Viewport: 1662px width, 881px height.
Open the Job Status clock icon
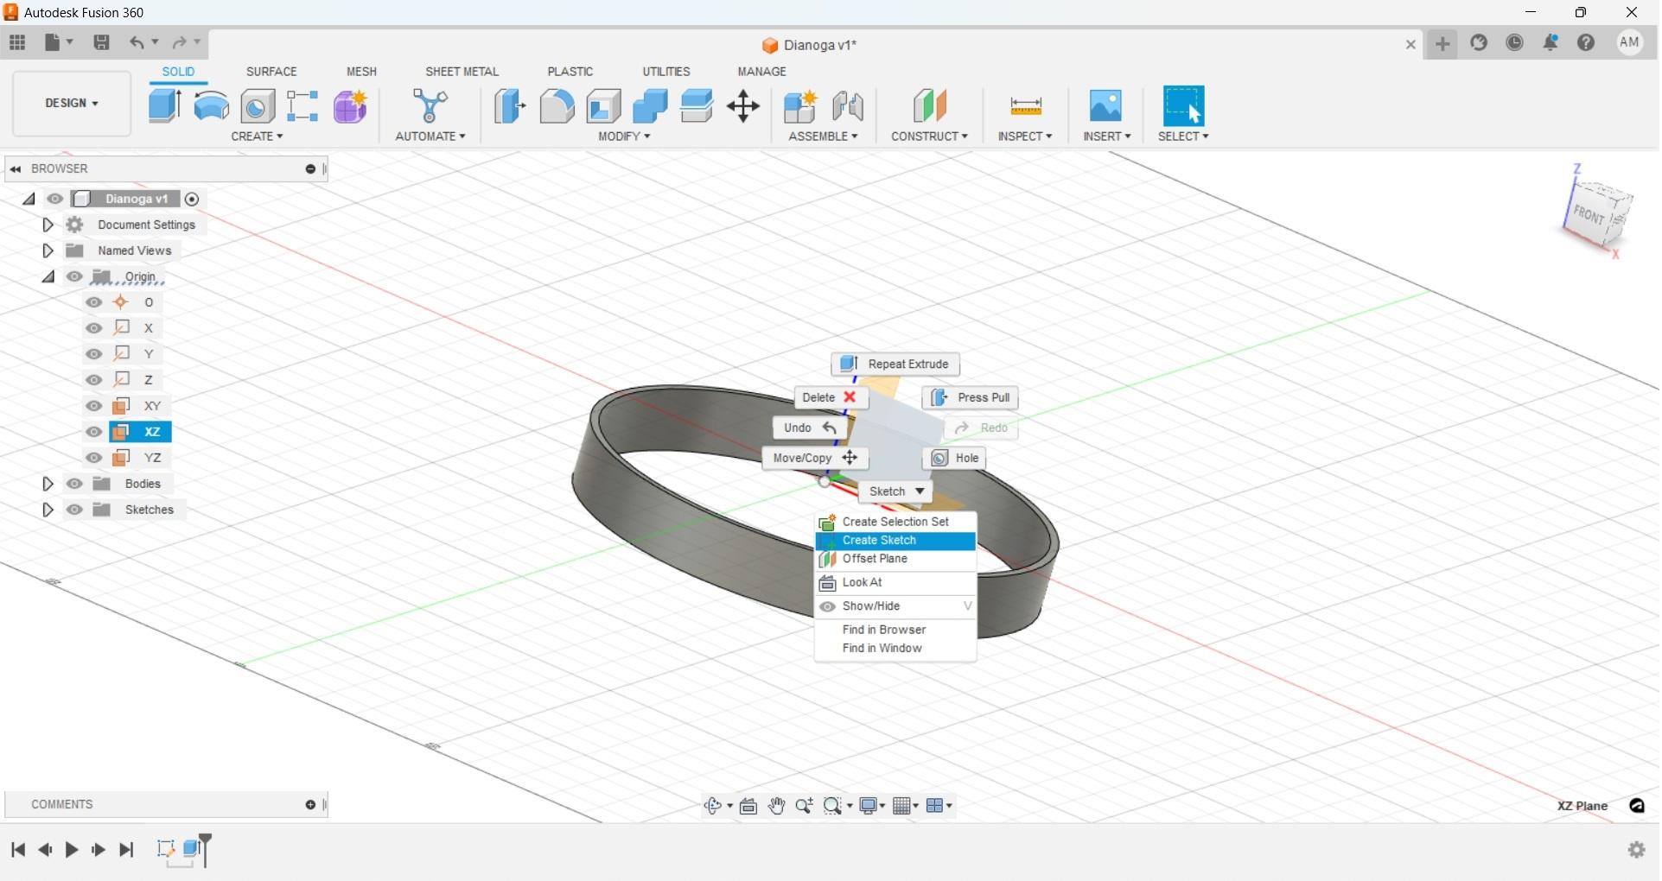[1514, 42]
